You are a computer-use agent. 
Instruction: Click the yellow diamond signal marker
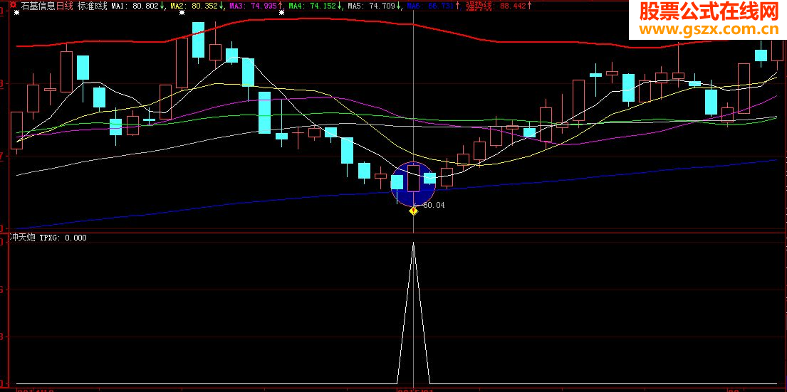point(413,211)
